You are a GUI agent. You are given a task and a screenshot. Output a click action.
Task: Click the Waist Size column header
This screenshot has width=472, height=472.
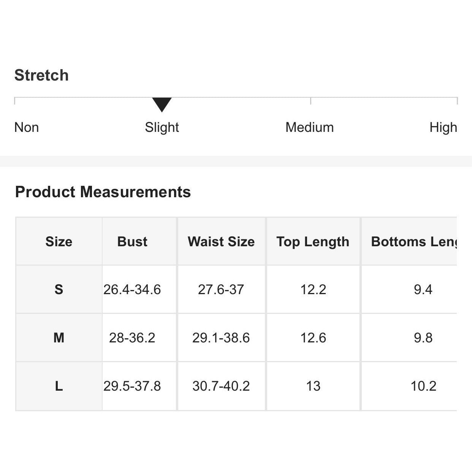[221, 242]
